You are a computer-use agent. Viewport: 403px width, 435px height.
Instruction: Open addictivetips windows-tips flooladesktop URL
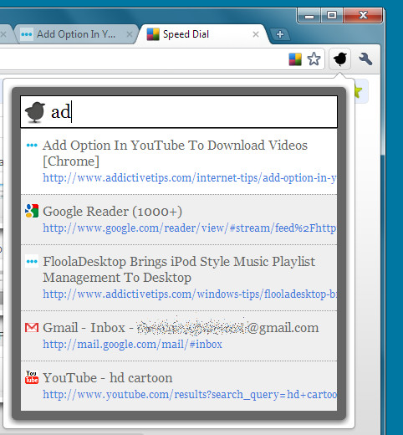tap(190, 294)
